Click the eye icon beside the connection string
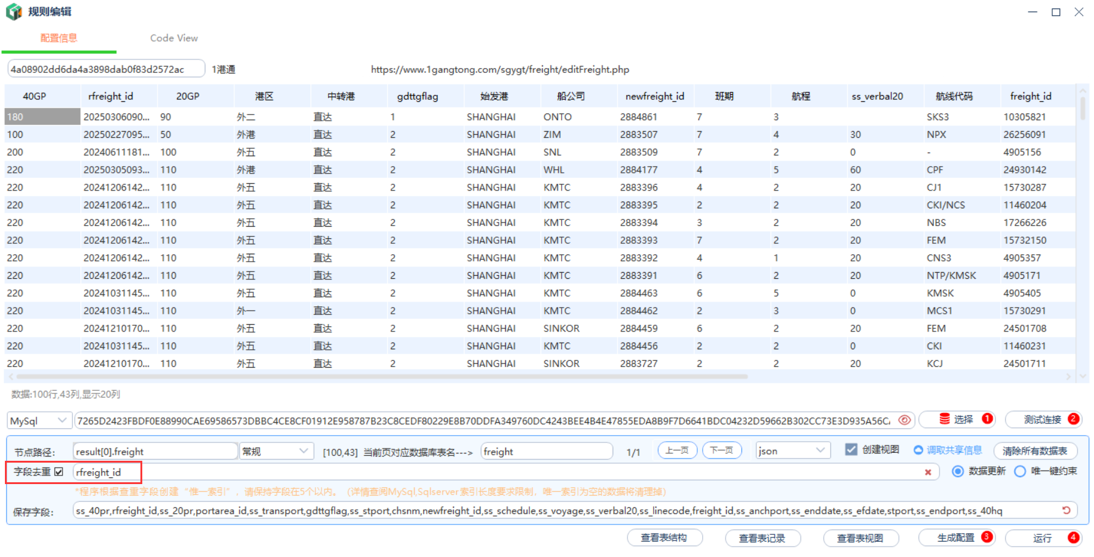Viewport: 1094px width, 557px height. click(904, 420)
